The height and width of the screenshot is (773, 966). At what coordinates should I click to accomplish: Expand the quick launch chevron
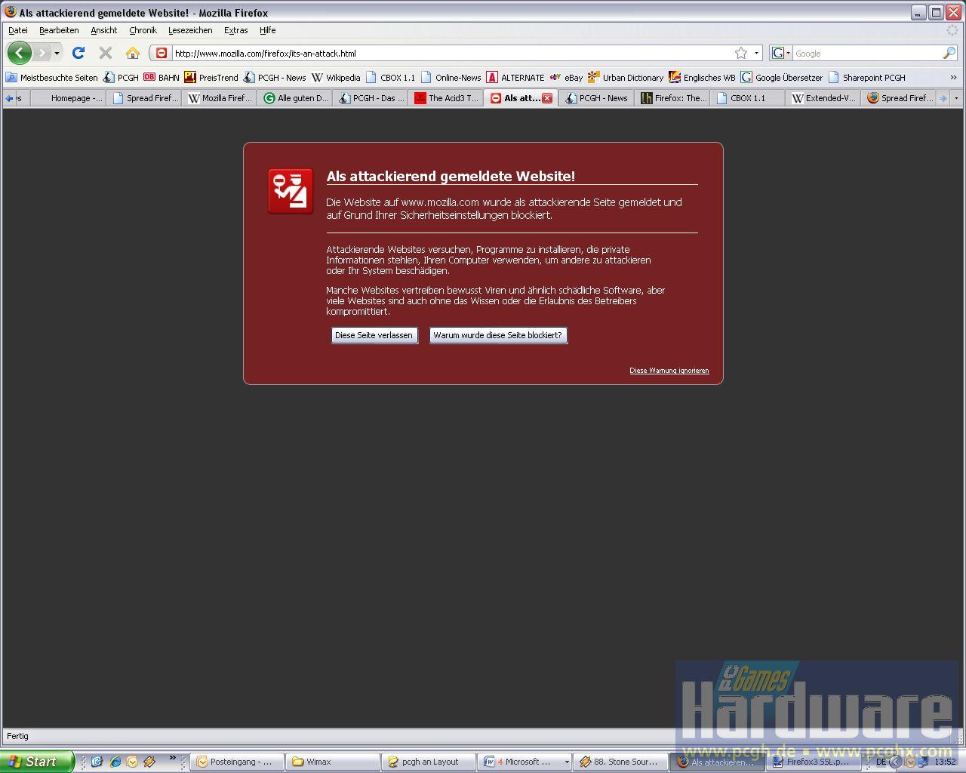click(x=172, y=757)
